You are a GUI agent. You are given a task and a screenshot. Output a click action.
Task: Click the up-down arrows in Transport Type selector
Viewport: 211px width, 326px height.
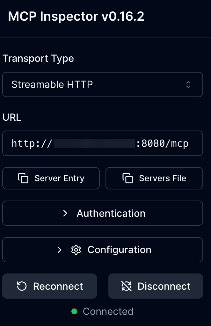pos(188,84)
